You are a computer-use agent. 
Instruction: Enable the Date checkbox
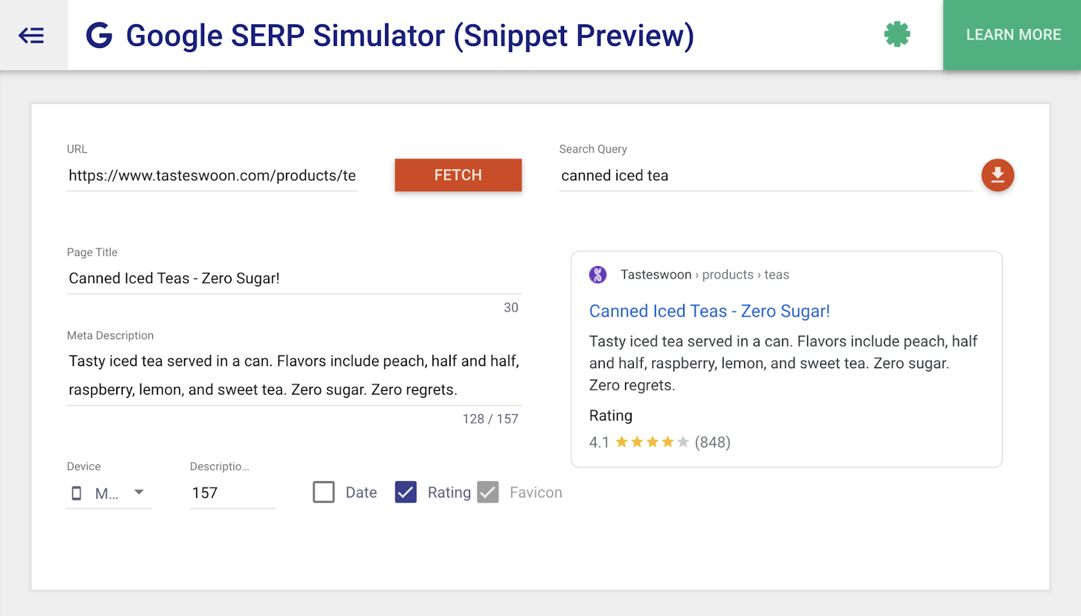click(x=324, y=492)
